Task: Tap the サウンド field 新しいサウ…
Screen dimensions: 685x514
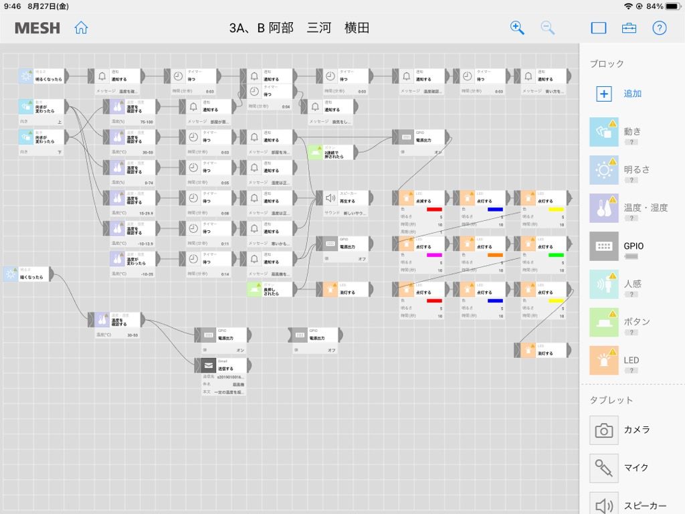Action: click(x=345, y=213)
